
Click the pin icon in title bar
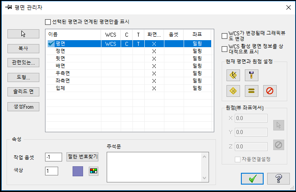[8, 7]
